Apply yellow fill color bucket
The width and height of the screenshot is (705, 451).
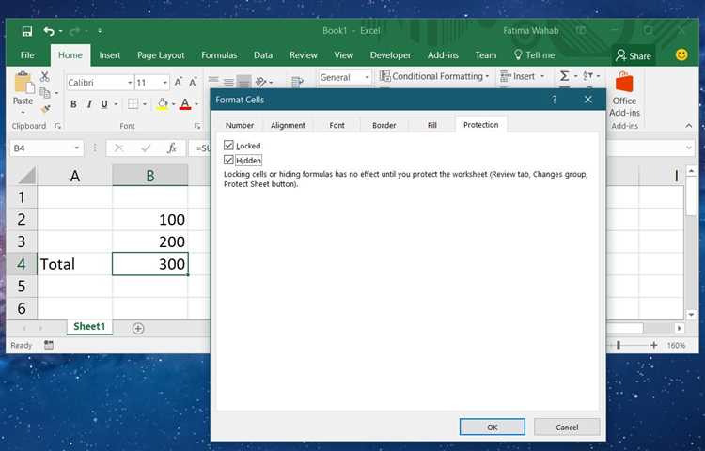(163, 104)
